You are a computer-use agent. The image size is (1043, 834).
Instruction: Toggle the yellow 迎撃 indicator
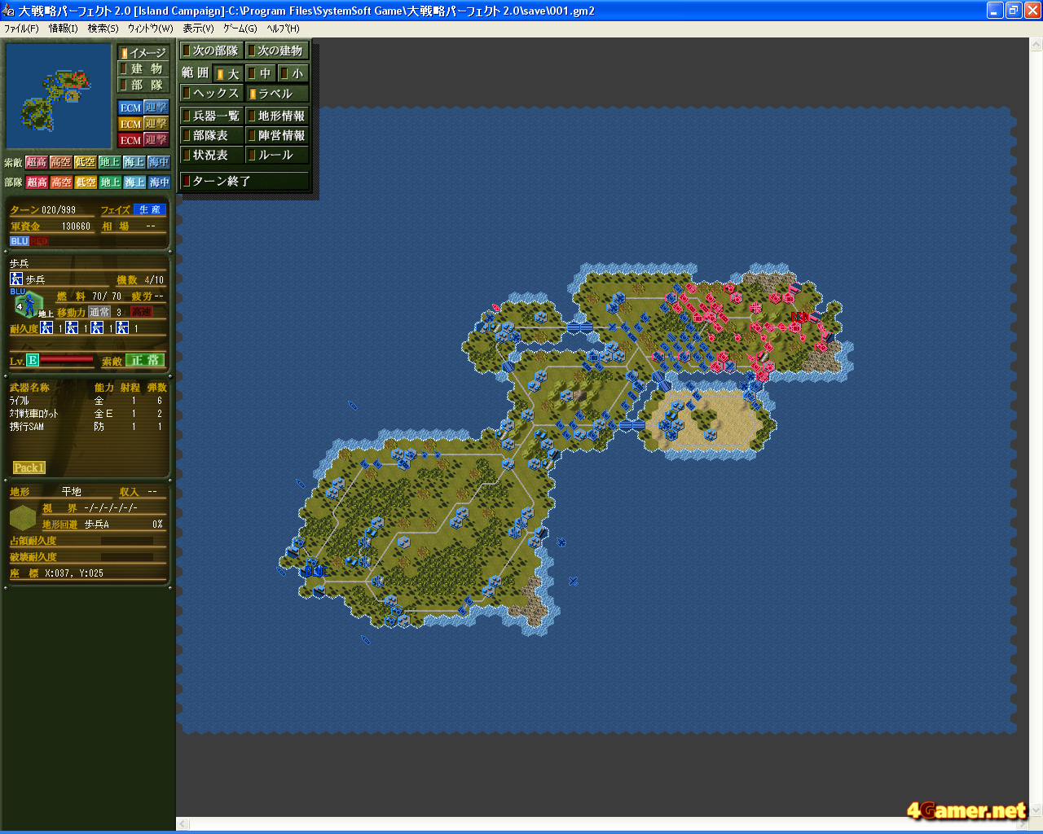point(156,124)
